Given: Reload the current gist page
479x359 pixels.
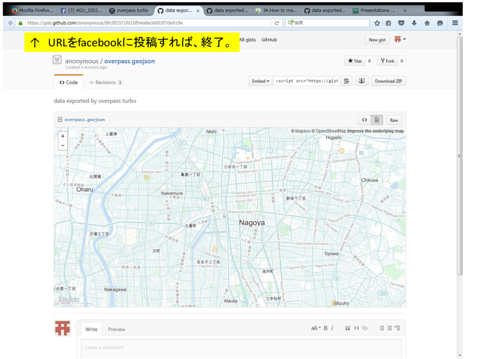Looking at the screenshot, I should [277, 23].
